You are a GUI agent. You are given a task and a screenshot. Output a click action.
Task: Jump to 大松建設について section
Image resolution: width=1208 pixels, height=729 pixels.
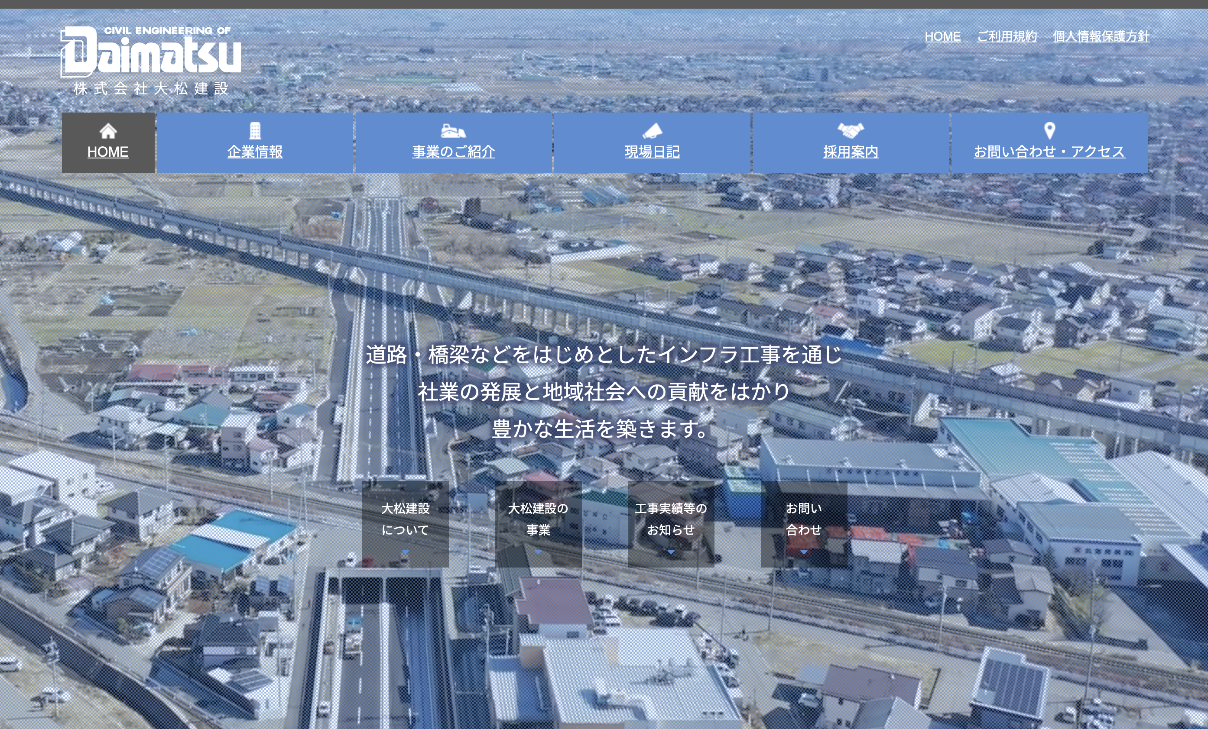point(406,524)
